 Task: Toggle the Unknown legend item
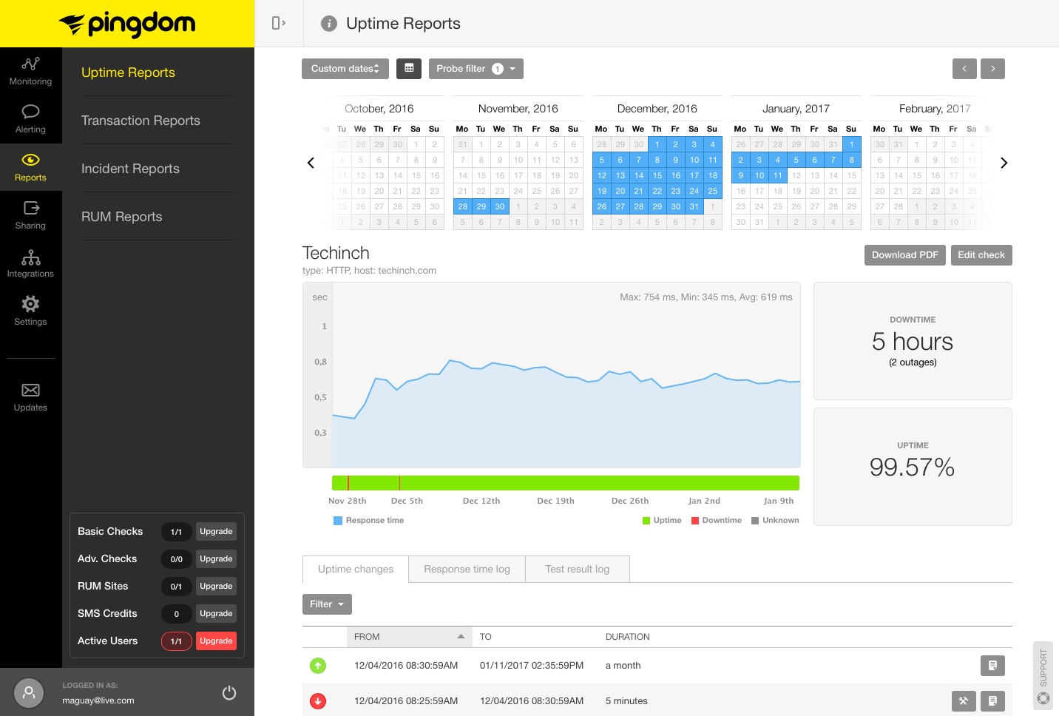pyautogui.click(x=775, y=521)
